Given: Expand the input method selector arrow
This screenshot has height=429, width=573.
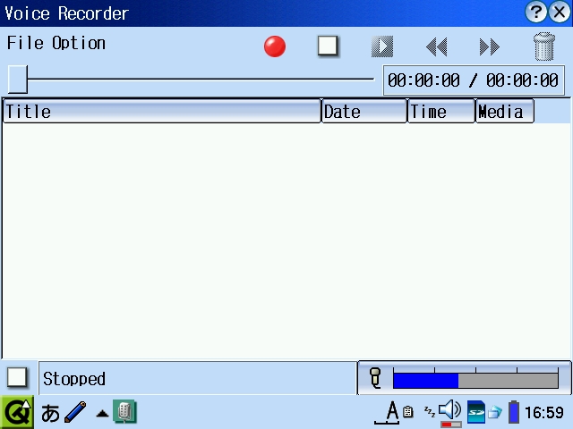Looking at the screenshot, I should [102, 413].
